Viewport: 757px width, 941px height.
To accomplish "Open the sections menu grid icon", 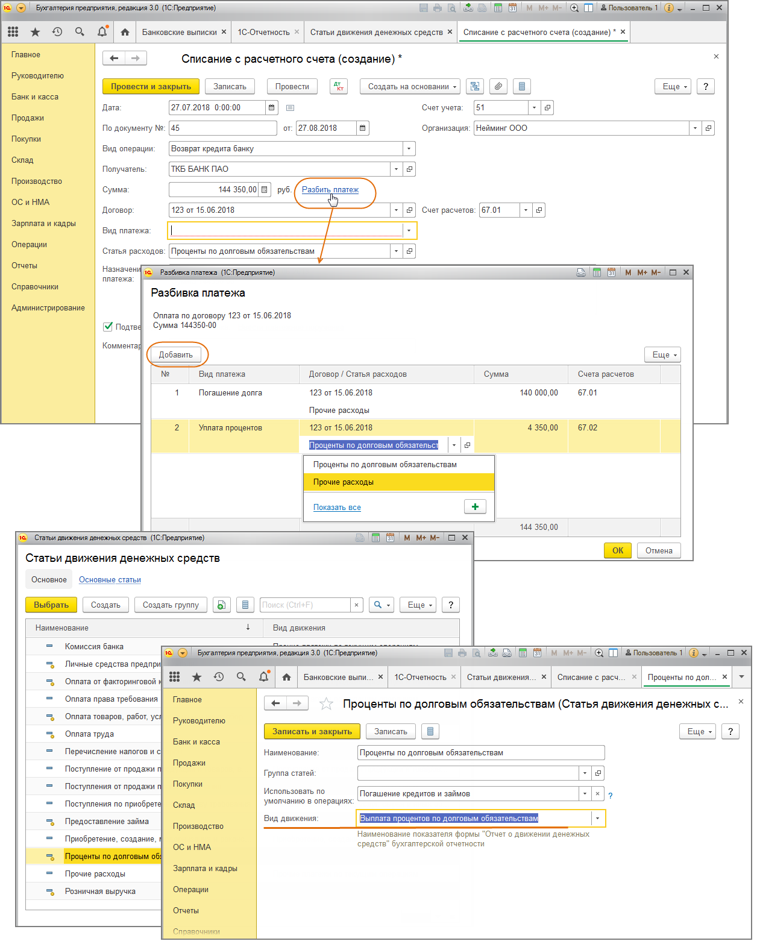I will coord(13,32).
